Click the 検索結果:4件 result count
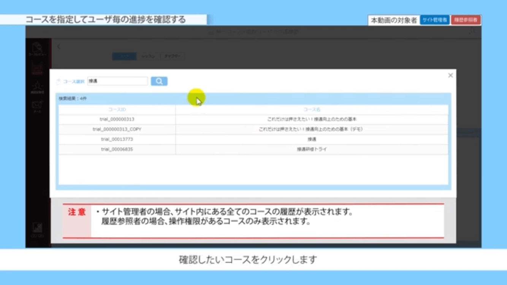The image size is (507, 285). [73, 98]
